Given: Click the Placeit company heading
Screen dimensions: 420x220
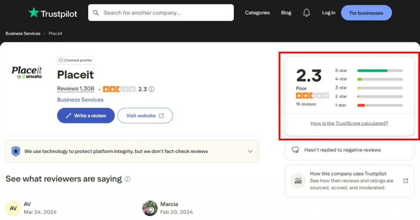Looking at the screenshot, I should [x=75, y=75].
